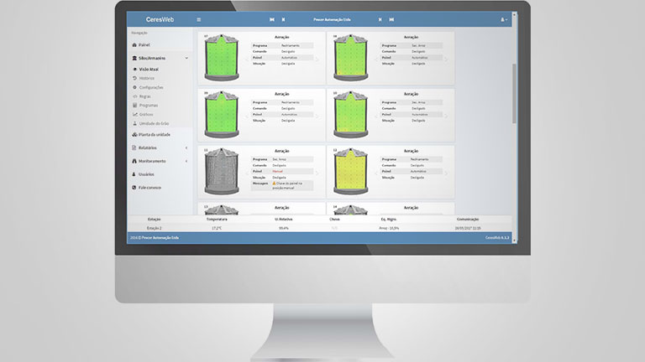Click the Regras sidebar link
This screenshot has width=645, height=362.
click(x=145, y=96)
